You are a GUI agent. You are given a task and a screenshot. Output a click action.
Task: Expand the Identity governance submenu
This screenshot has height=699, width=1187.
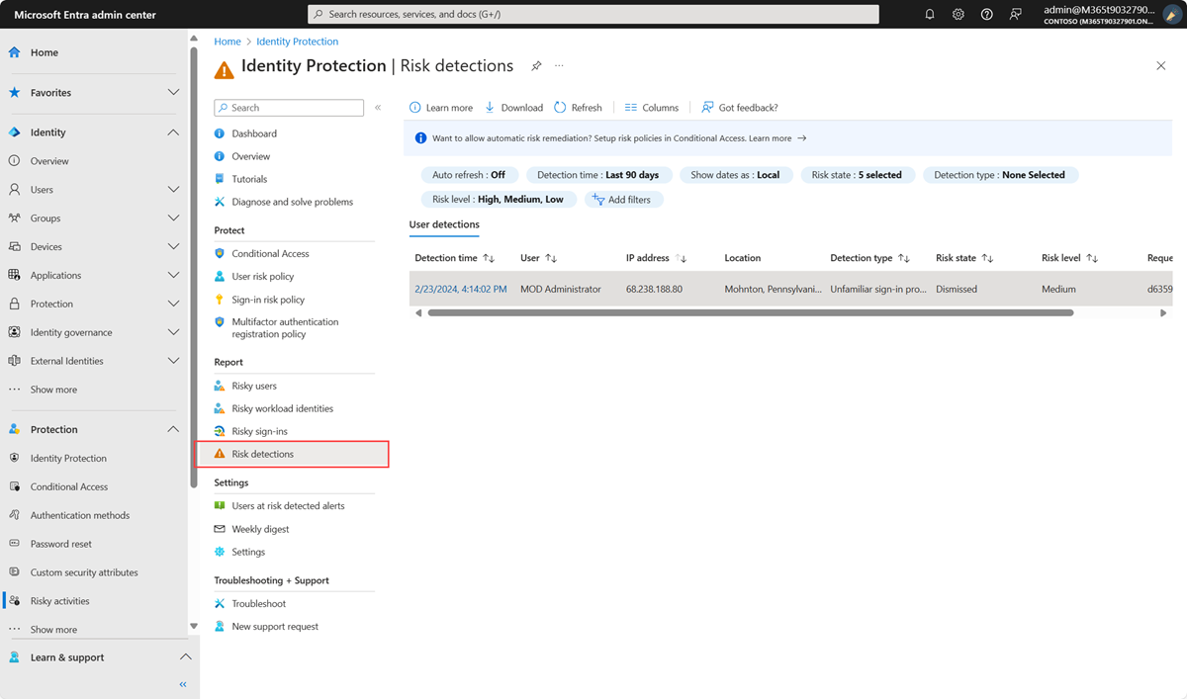tap(173, 332)
